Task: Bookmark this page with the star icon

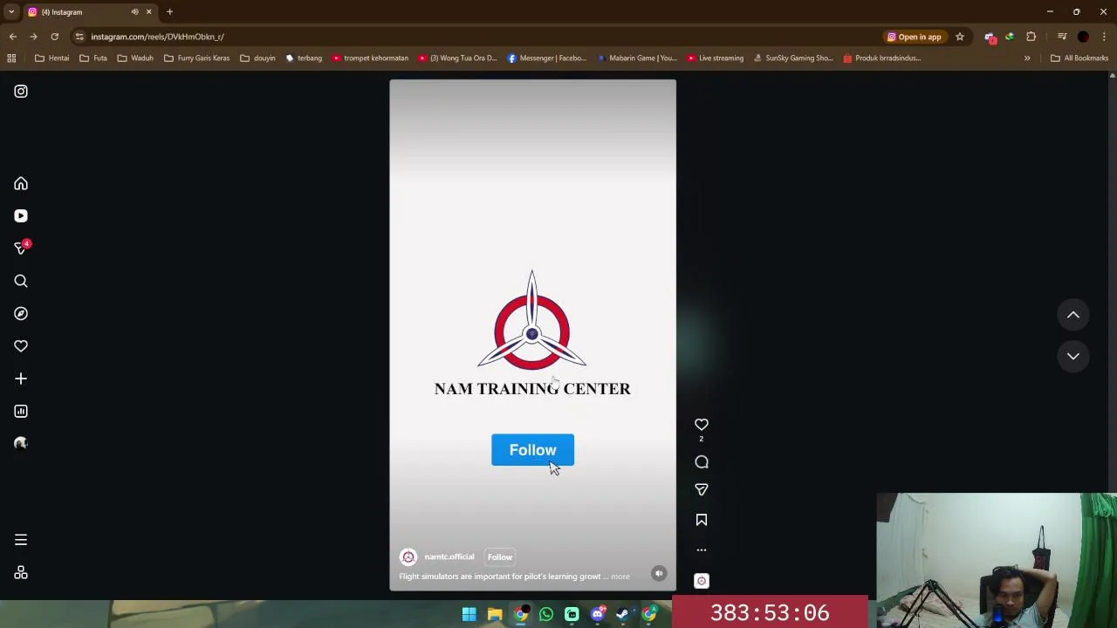Action: tap(960, 37)
